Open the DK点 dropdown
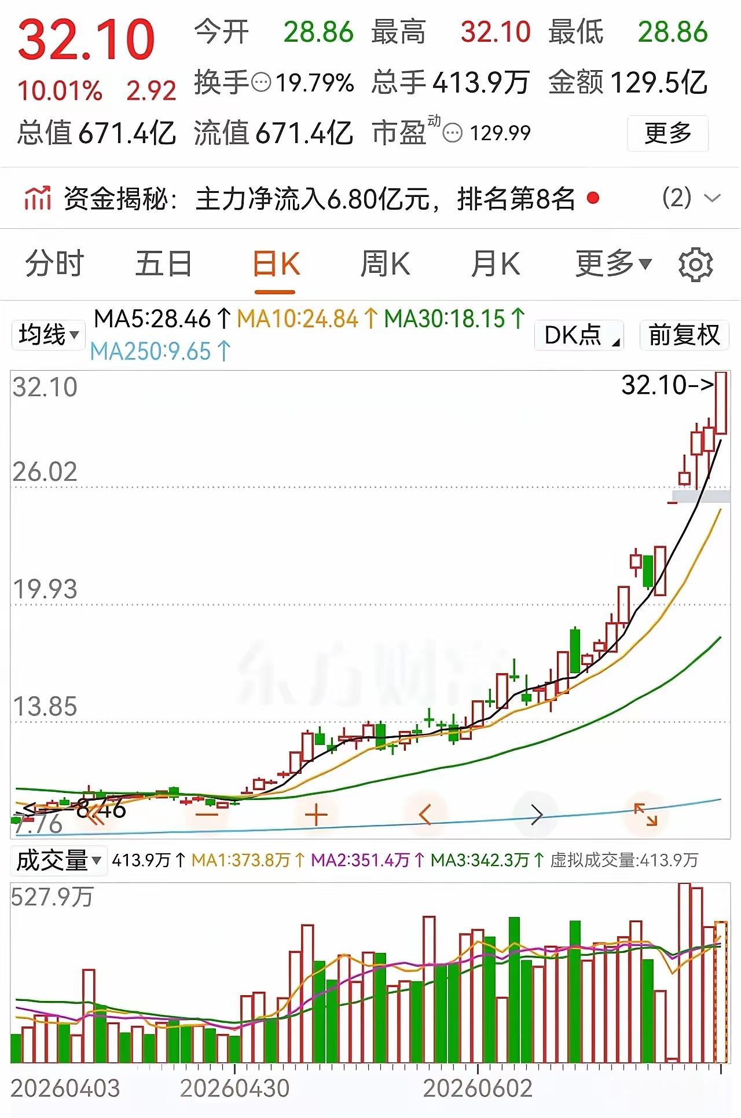741x1118 pixels. (579, 335)
